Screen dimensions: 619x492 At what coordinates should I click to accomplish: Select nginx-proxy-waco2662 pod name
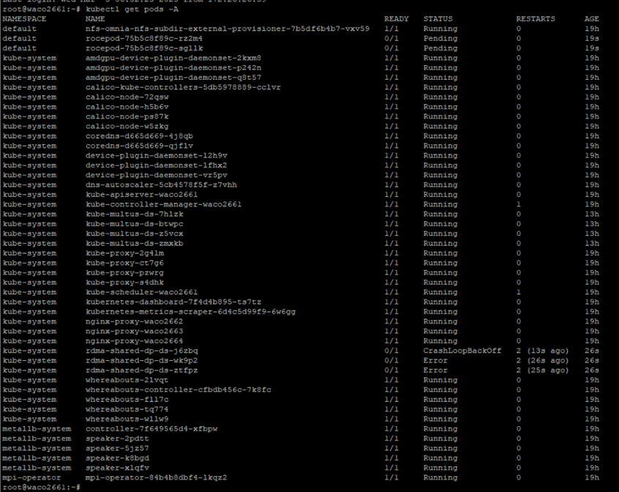[134, 321]
